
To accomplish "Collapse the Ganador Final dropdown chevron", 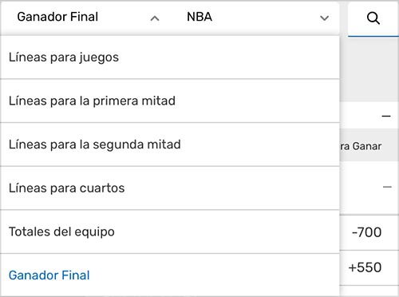I will click(x=155, y=18).
